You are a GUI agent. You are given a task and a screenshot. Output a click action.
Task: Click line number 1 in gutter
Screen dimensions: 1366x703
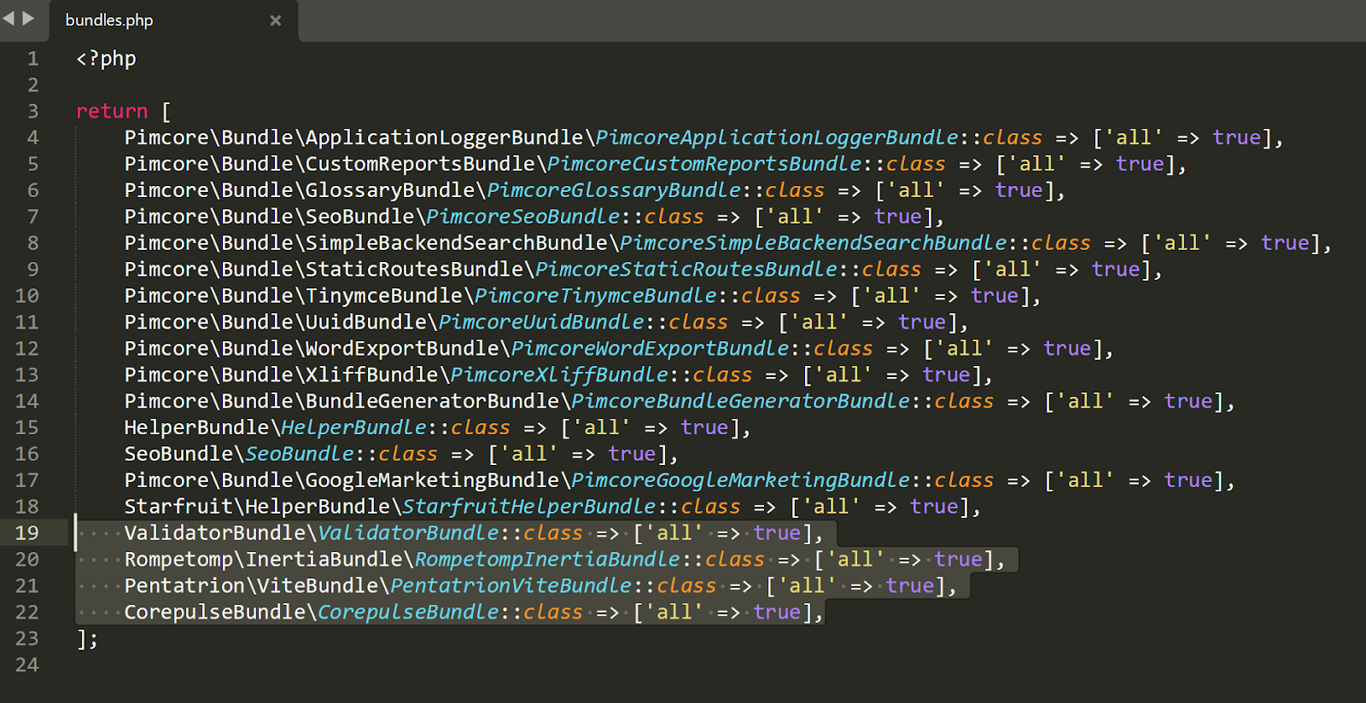pos(32,59)
